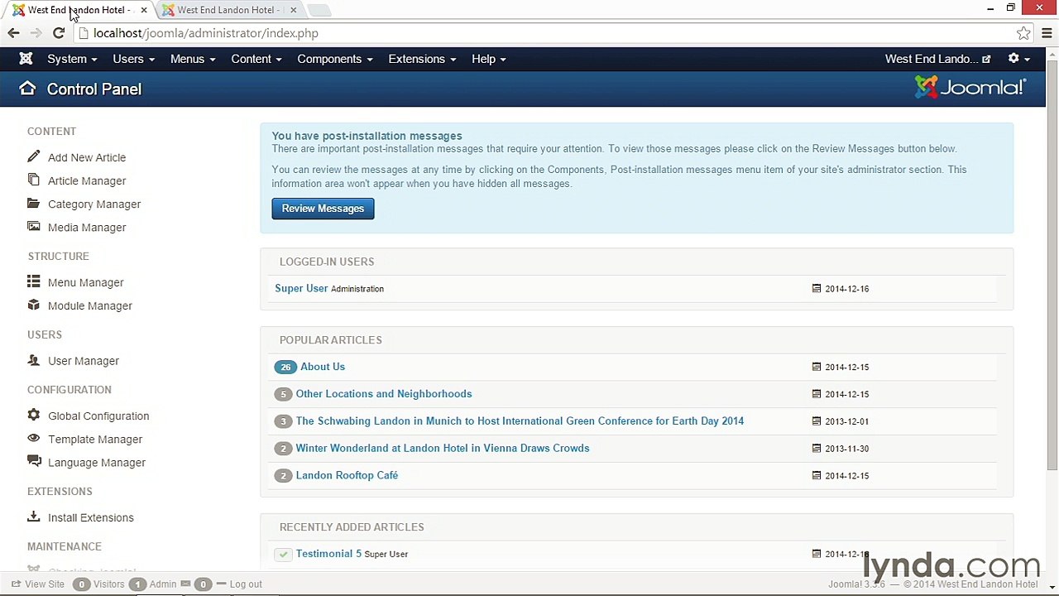
Task: Open Global Configuration link
Action: tap(98, 416)
